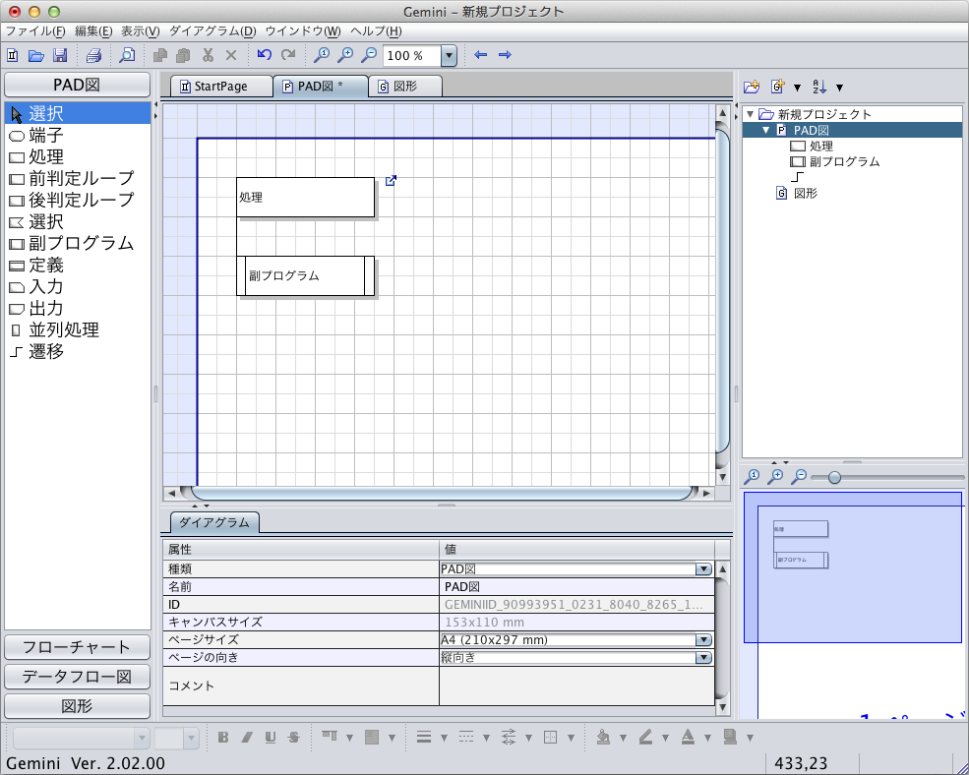Open the 種類 value dropdown
Screen dimensions: 969x775
coord(703,569)
